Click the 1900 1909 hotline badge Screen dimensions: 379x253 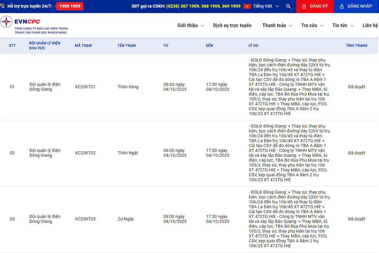pyautogui.click(x=70, y=6)
